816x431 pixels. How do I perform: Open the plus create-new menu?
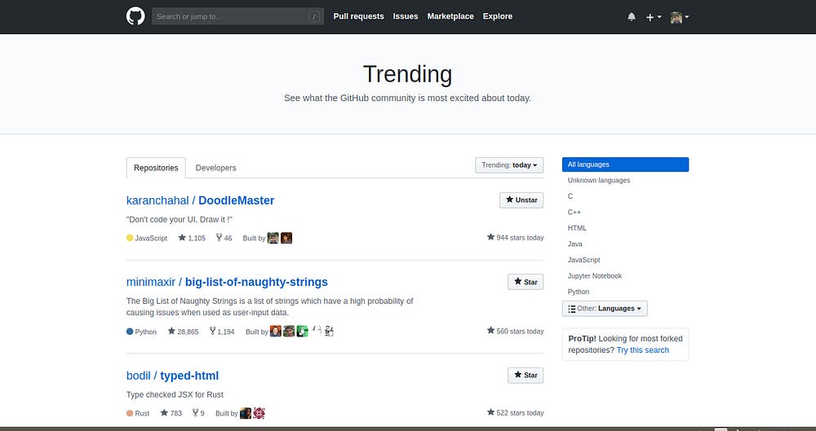coord(654,16)
